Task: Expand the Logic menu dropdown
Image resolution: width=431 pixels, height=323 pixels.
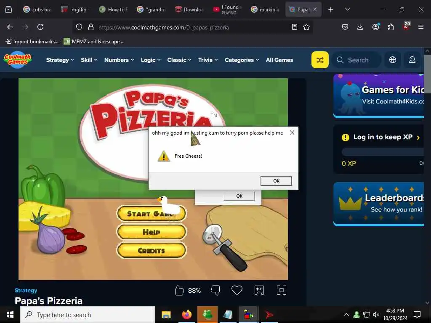Action: pyautogui.click(x=151, y=60)
